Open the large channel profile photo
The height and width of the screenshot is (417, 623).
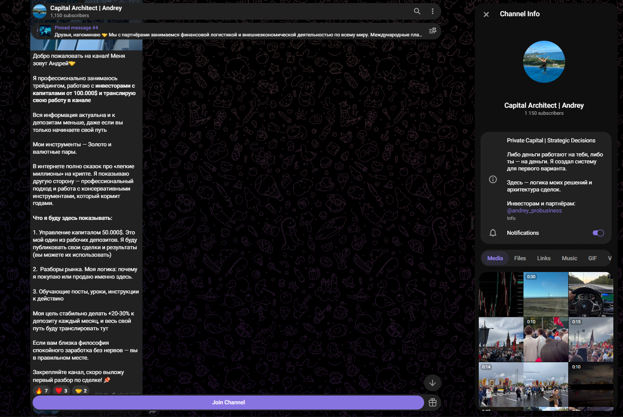click(544, 62)
